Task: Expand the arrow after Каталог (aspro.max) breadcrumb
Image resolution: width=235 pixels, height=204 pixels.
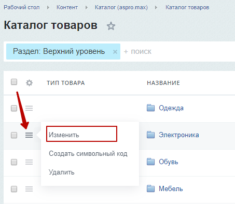Action: click(x=156, y=8)
